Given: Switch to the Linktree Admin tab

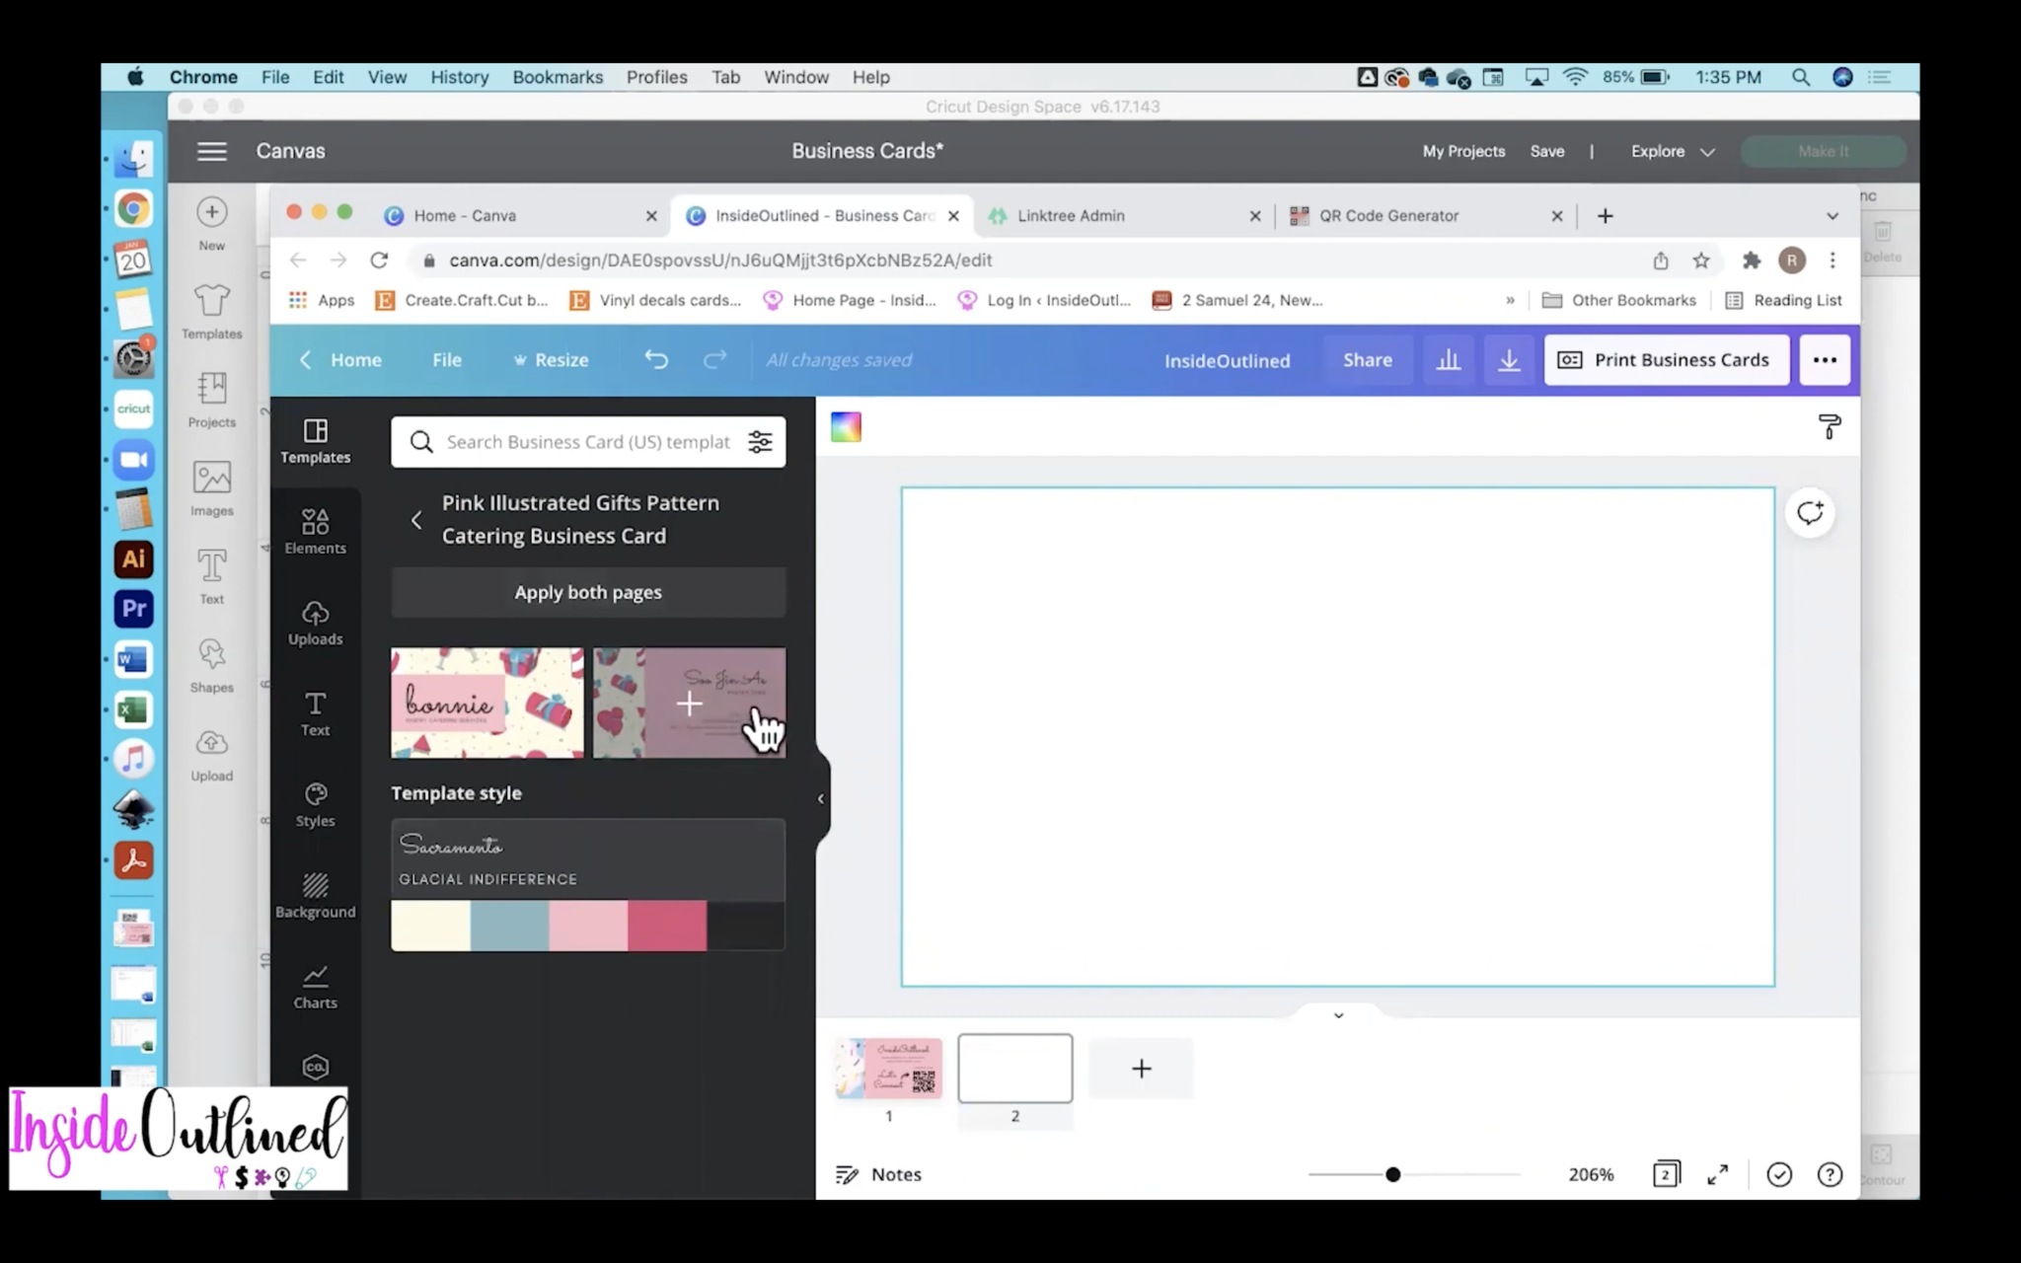Looking at the screenshot, I should click(1071, 215).
